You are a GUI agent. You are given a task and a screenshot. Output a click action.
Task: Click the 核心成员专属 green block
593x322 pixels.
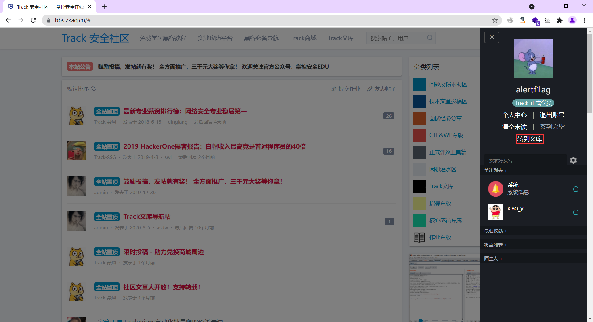tap(419, 220)
